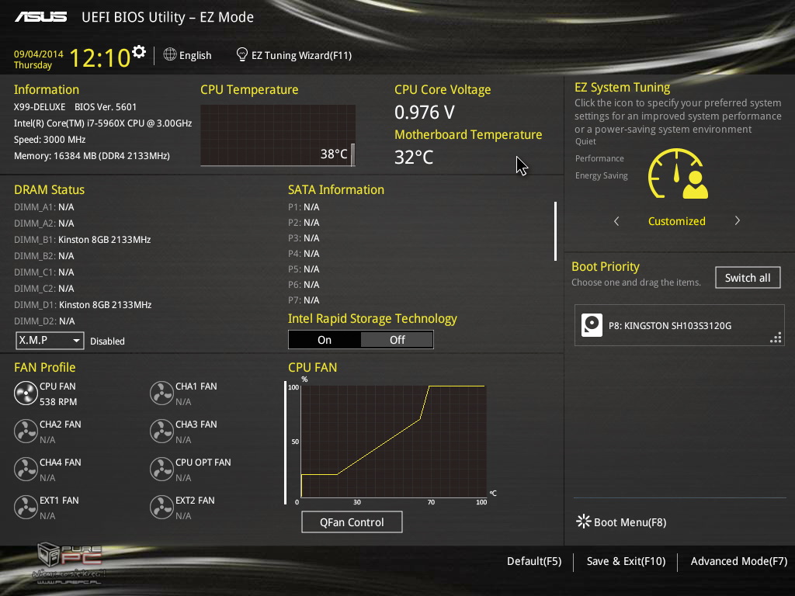Select the CHA2 FAN icon
The width and height of the screenshot is (795, 596).
click(x=26, y=431)
